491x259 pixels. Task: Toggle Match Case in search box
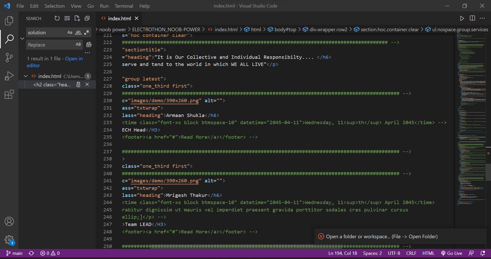click(70, 32)
